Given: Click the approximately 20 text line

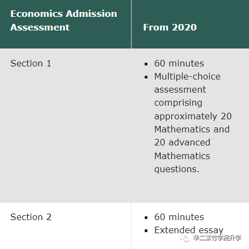Looking at the screenshot, I should pos(193,116).
